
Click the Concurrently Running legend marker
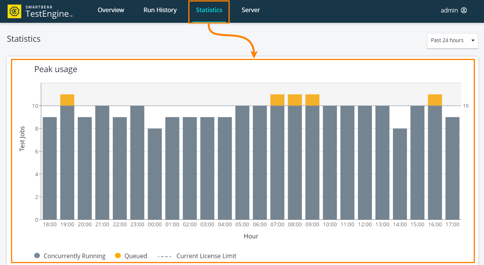37,256
